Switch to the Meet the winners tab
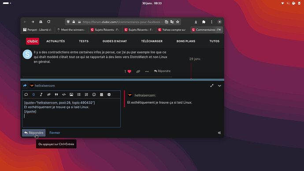The height and width of the screenshot is (171, 304). pyautogui.click(x=71, y=30)
